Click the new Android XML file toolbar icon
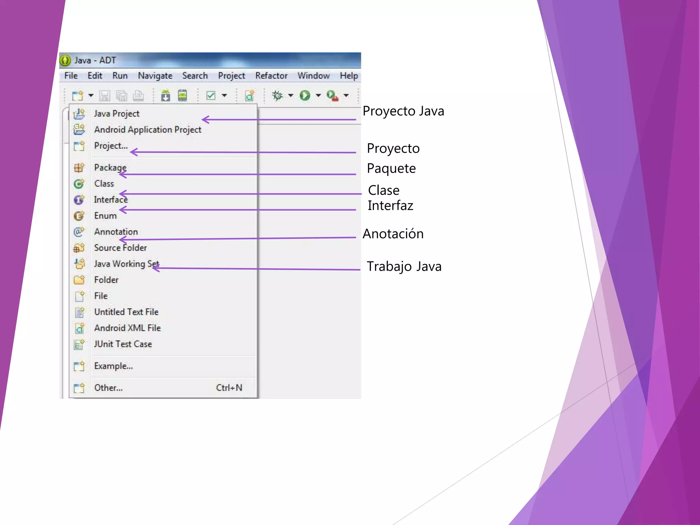Screen dimensions: 700x525 [250, 95]
